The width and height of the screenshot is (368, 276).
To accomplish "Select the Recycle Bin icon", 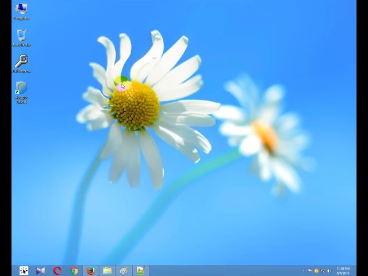I will click(21, 38).
